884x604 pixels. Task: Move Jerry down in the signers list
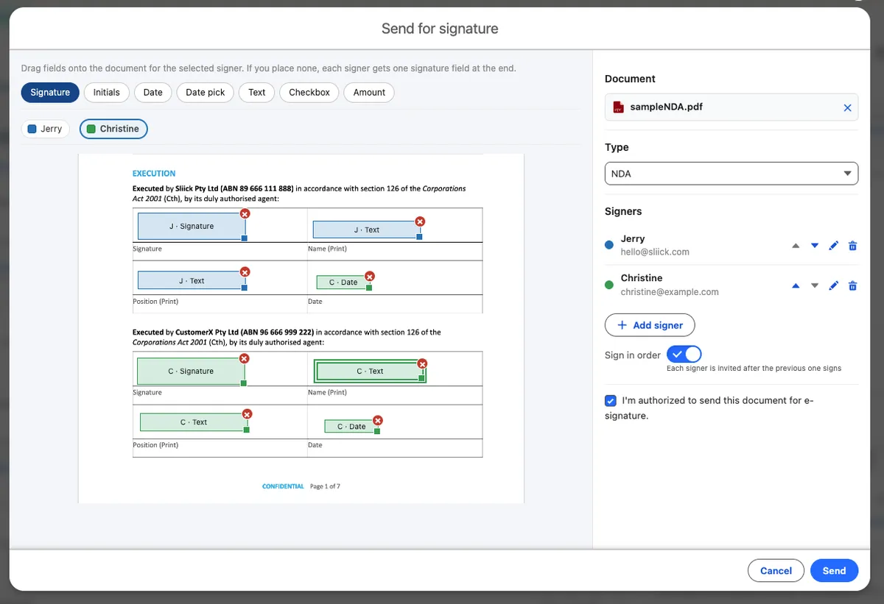[815, 246]
